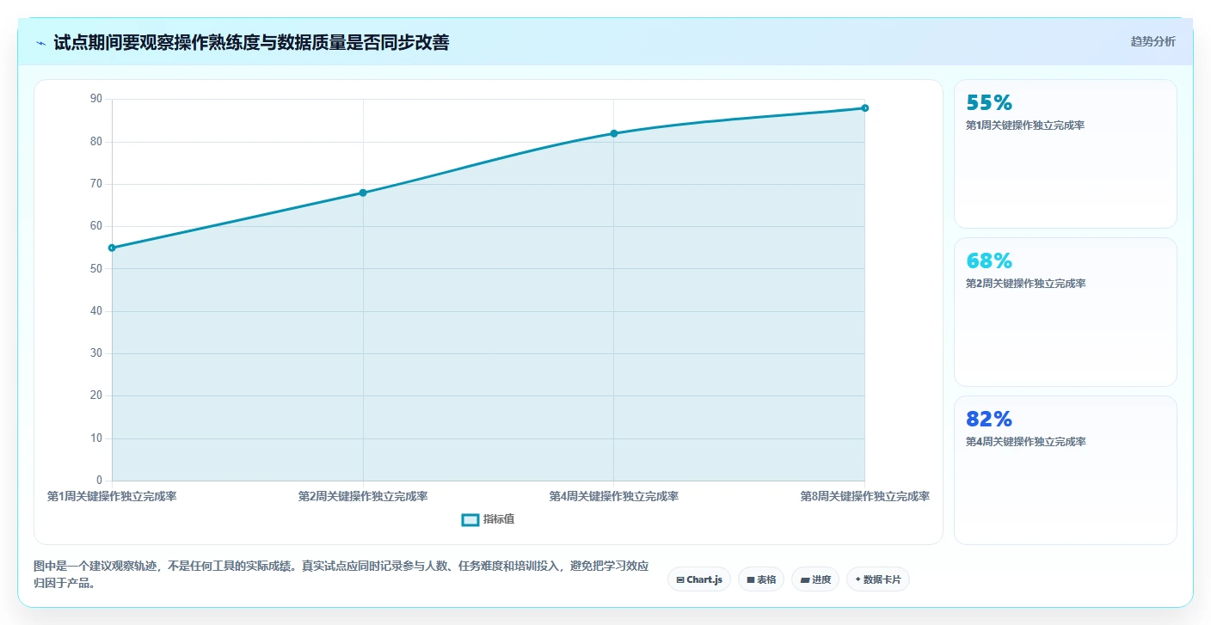Click the 0 y-axis value
The width and height of the screenshot is (1211, 625).
(x=100, y=481)
